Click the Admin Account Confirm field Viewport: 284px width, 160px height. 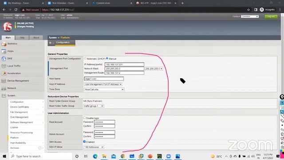105,136
